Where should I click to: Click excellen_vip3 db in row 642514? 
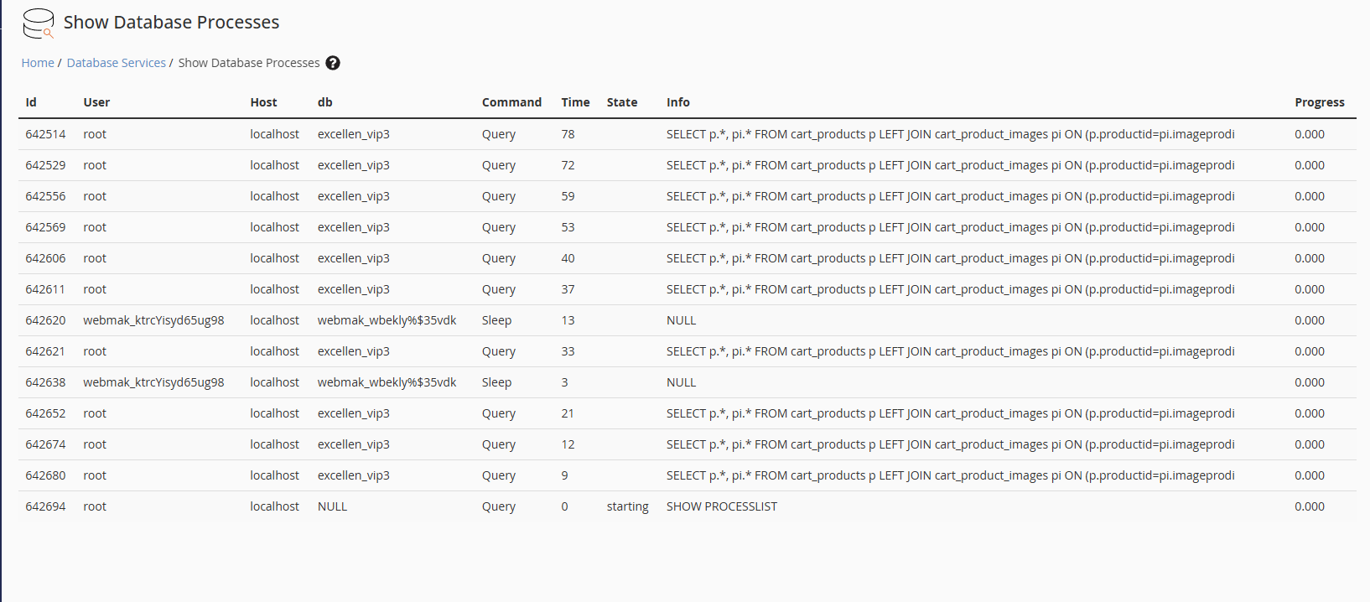[x=353, y=134]
